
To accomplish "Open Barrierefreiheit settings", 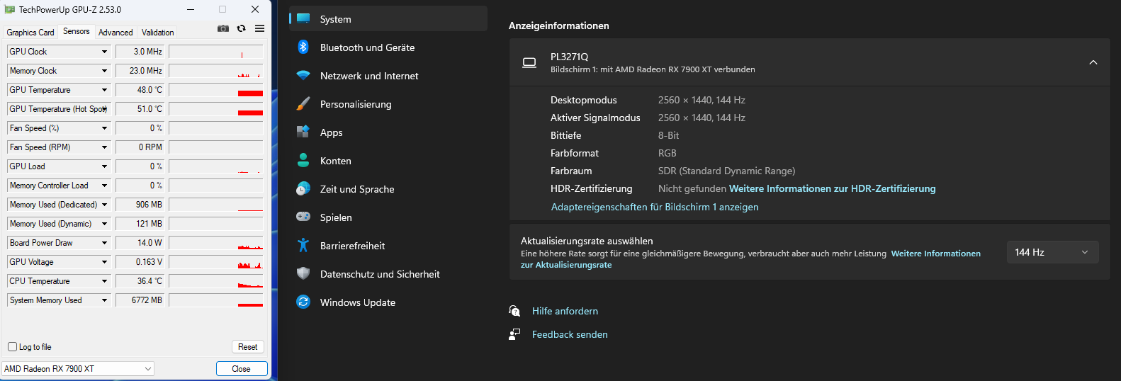I will coord(352,246).
